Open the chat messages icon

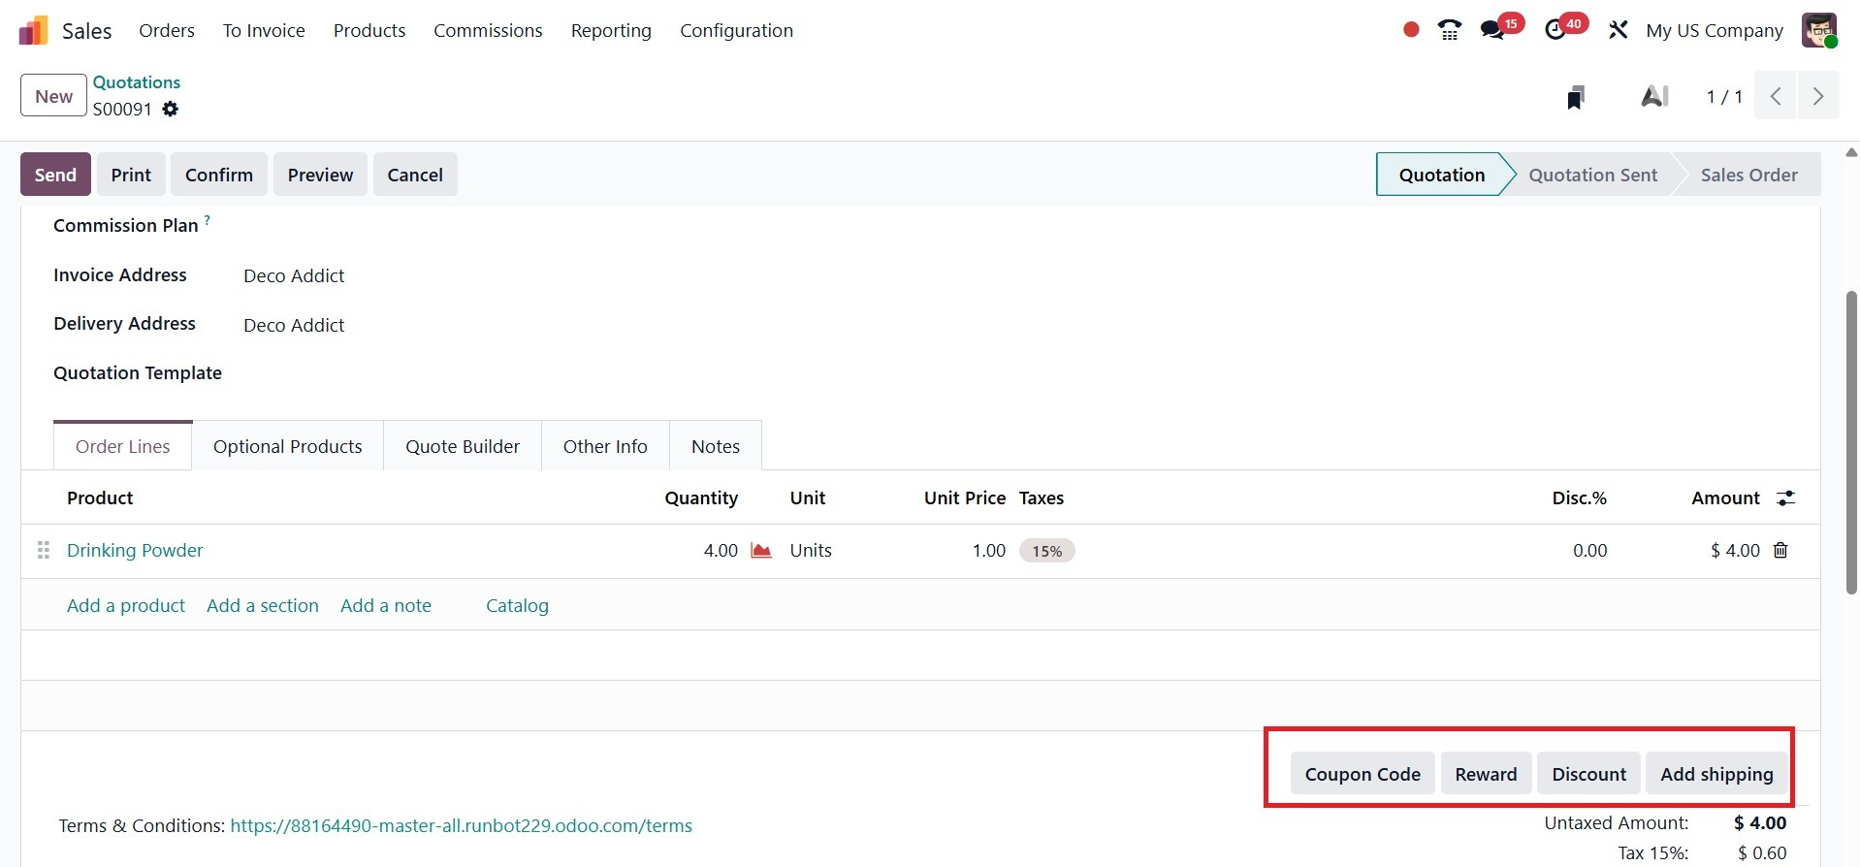coord(1492,31)
